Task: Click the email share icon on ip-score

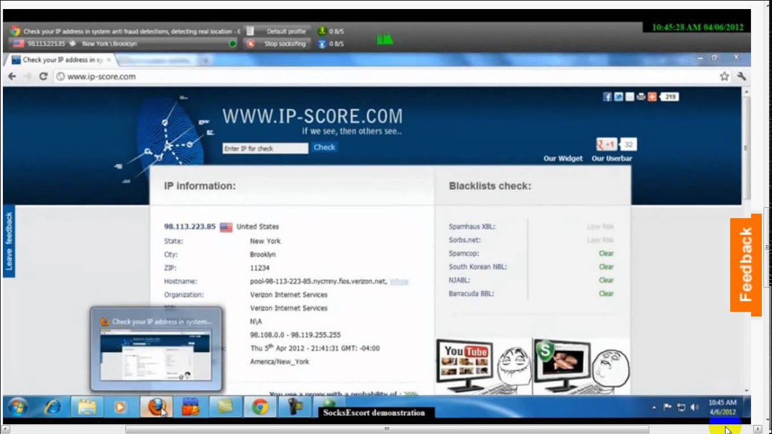Action: [630, 96]
